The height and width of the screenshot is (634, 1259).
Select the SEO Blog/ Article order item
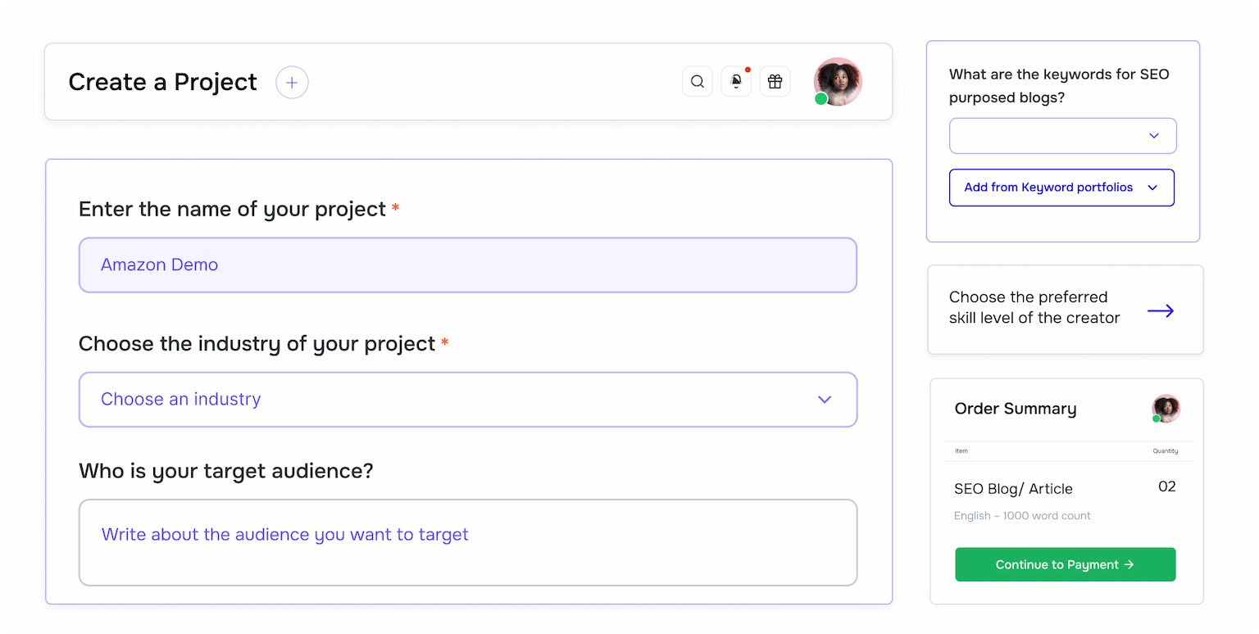click(x=1013, y=489)
